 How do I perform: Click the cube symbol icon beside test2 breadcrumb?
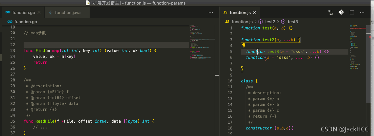(x=260, y=22)
